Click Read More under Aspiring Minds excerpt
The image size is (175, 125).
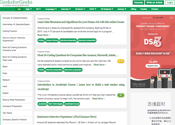43,35
